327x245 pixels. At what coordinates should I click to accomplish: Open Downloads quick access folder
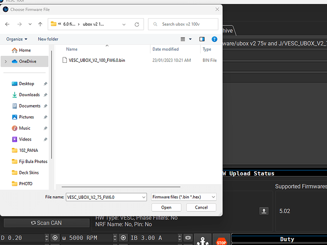coord(27,95)
